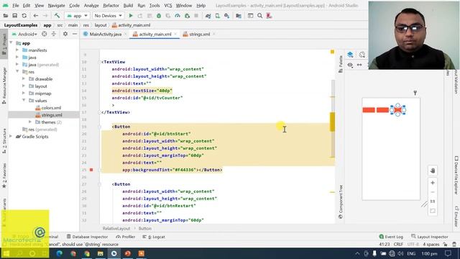Open the Event Log
Image resolution: width=460 pixels, height=259 pixels.
[x=391, y=237]
